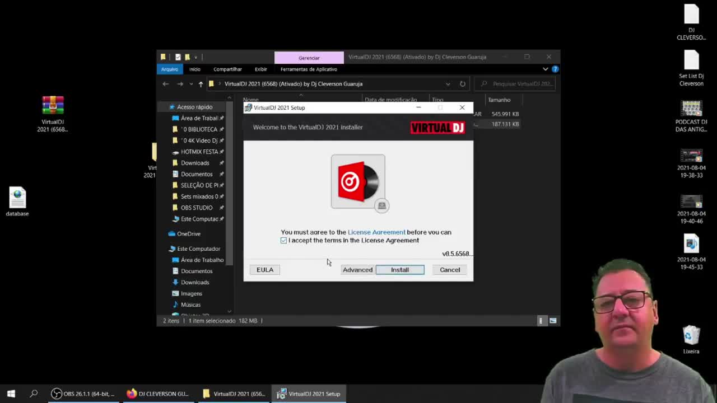Open the License Agreement link
The width and height of the screenshot is (717, 403).
click(376, 232)
